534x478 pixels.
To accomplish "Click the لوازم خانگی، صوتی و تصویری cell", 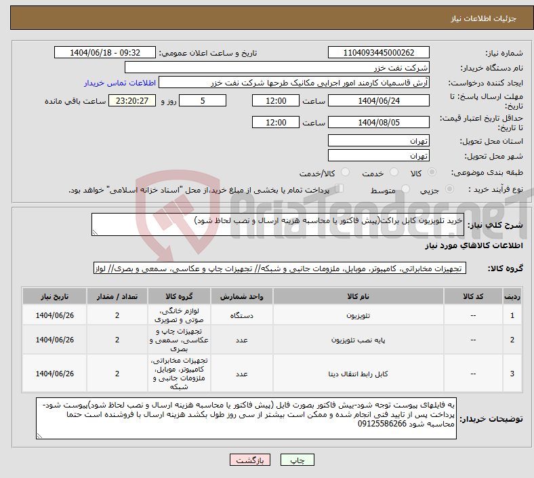I will click(179, 315).
